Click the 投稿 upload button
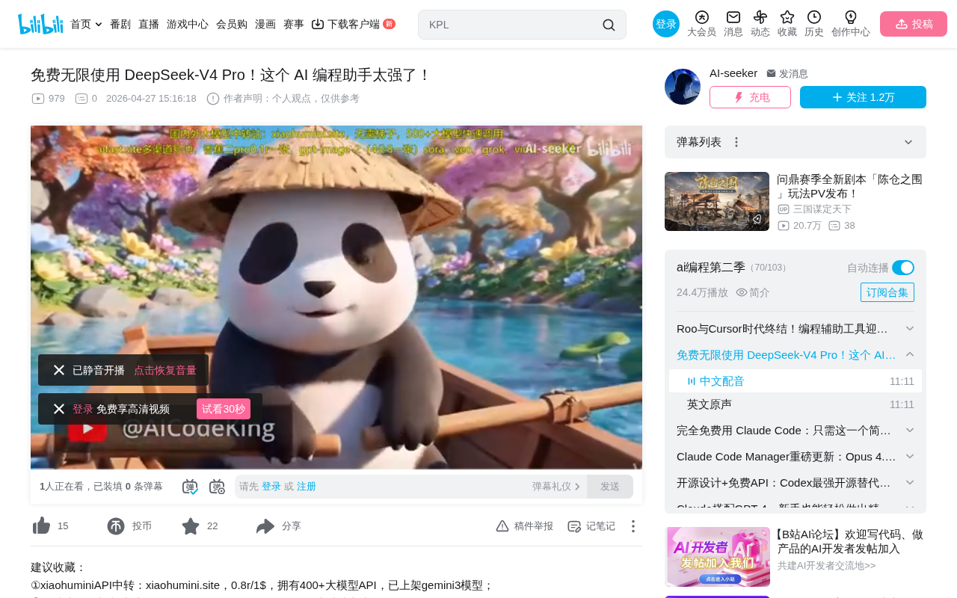 (914, 24)
